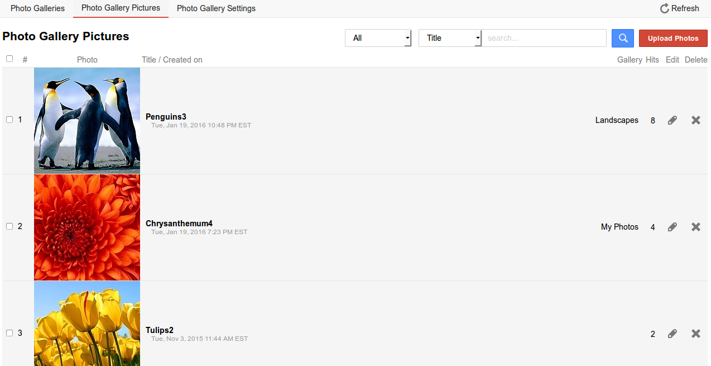Click into the search text field
Image resolution: width=711 pixels, height=366 pixels.
pyautogui.click(x=544, y=38)
